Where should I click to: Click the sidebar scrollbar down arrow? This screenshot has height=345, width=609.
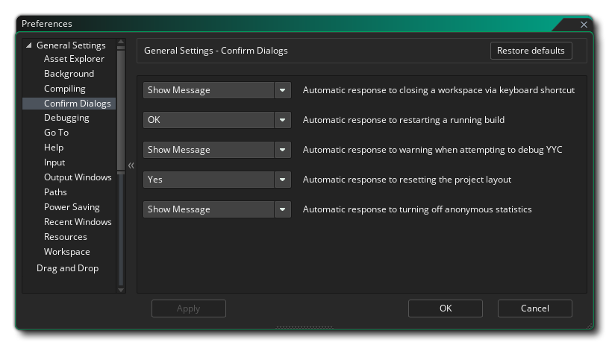pos(121,289)
